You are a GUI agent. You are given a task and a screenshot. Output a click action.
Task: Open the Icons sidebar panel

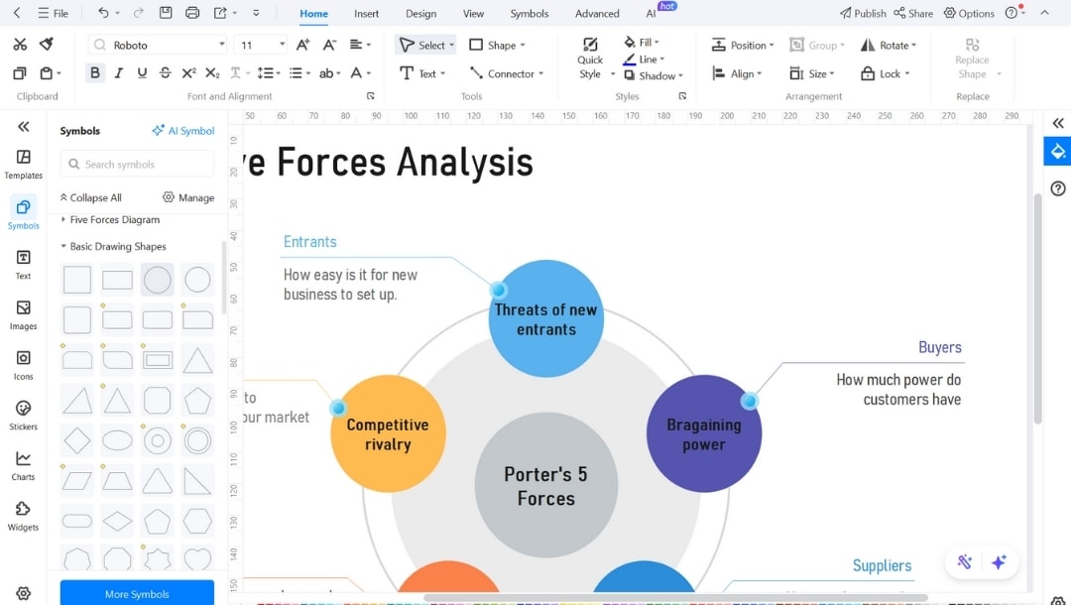click(23, 365)
